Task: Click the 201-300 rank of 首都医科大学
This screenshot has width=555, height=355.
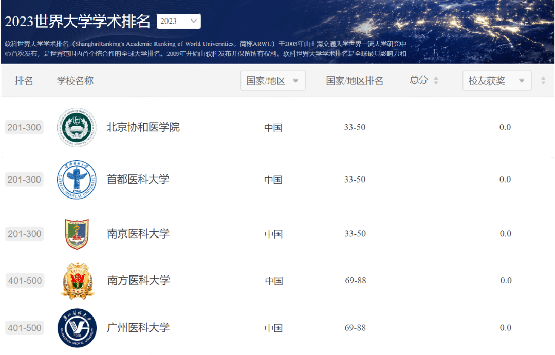Action: pos(24,180)
